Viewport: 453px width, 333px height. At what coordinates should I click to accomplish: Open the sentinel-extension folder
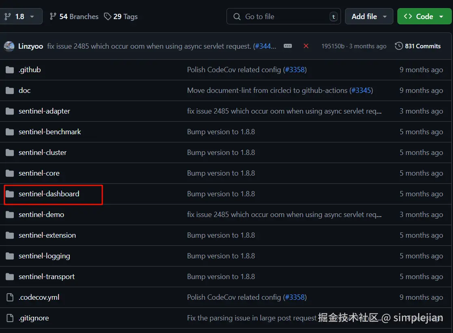pyautogui.click(x=47, y=236)
